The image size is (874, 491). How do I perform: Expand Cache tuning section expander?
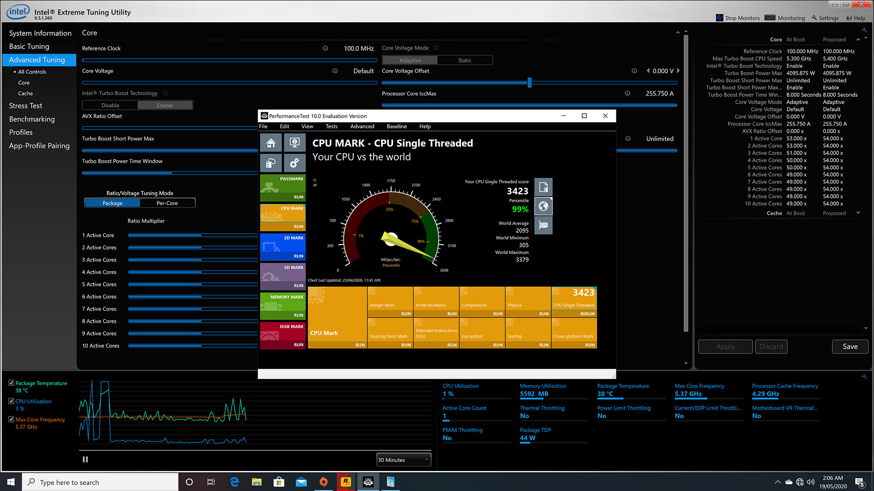[x=859, y=213]
